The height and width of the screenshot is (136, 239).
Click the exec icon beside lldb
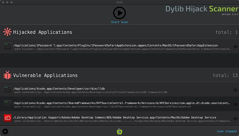point(8,89)
